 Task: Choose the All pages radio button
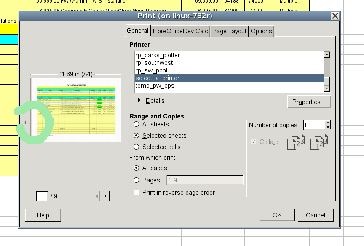136,168
